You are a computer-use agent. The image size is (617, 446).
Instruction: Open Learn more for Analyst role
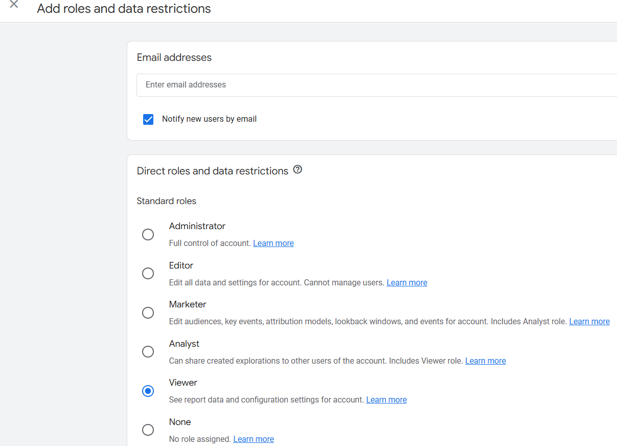pos(485,361)
